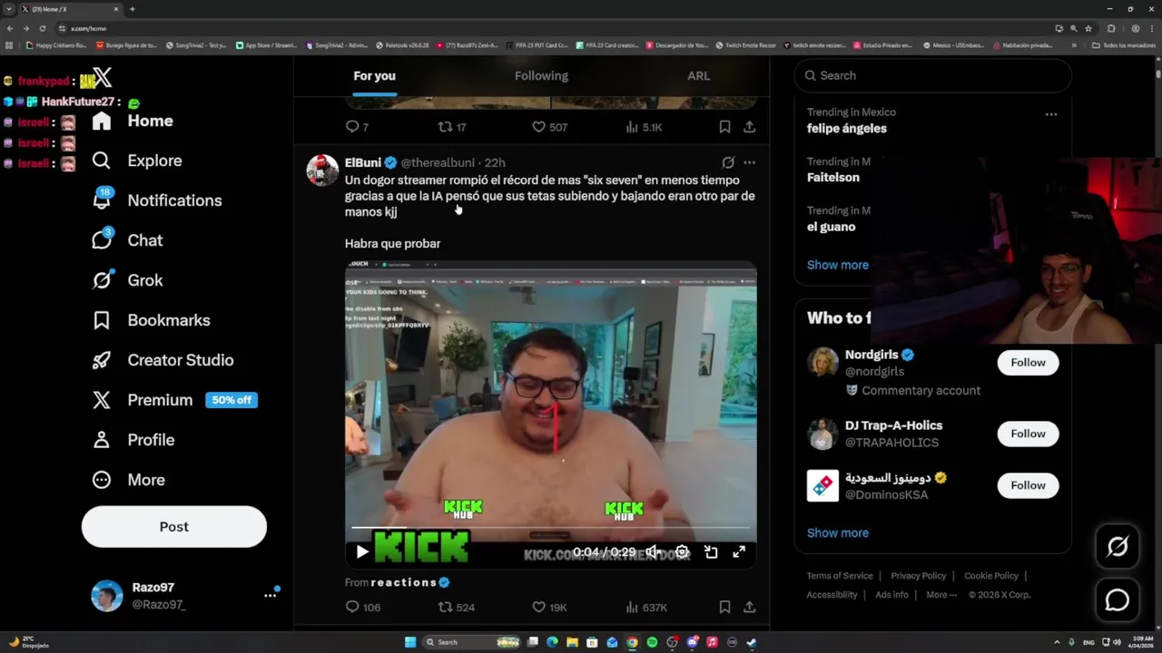Like the post with 507 likes
Viewport: 1162px width, 653px height.
coord(550,127)
